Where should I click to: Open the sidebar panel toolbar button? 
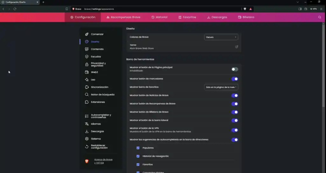tap(300, 9)
